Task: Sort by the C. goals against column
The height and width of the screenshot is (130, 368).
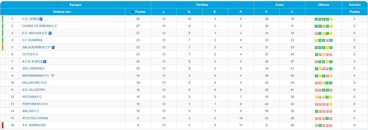Action: 292,12
